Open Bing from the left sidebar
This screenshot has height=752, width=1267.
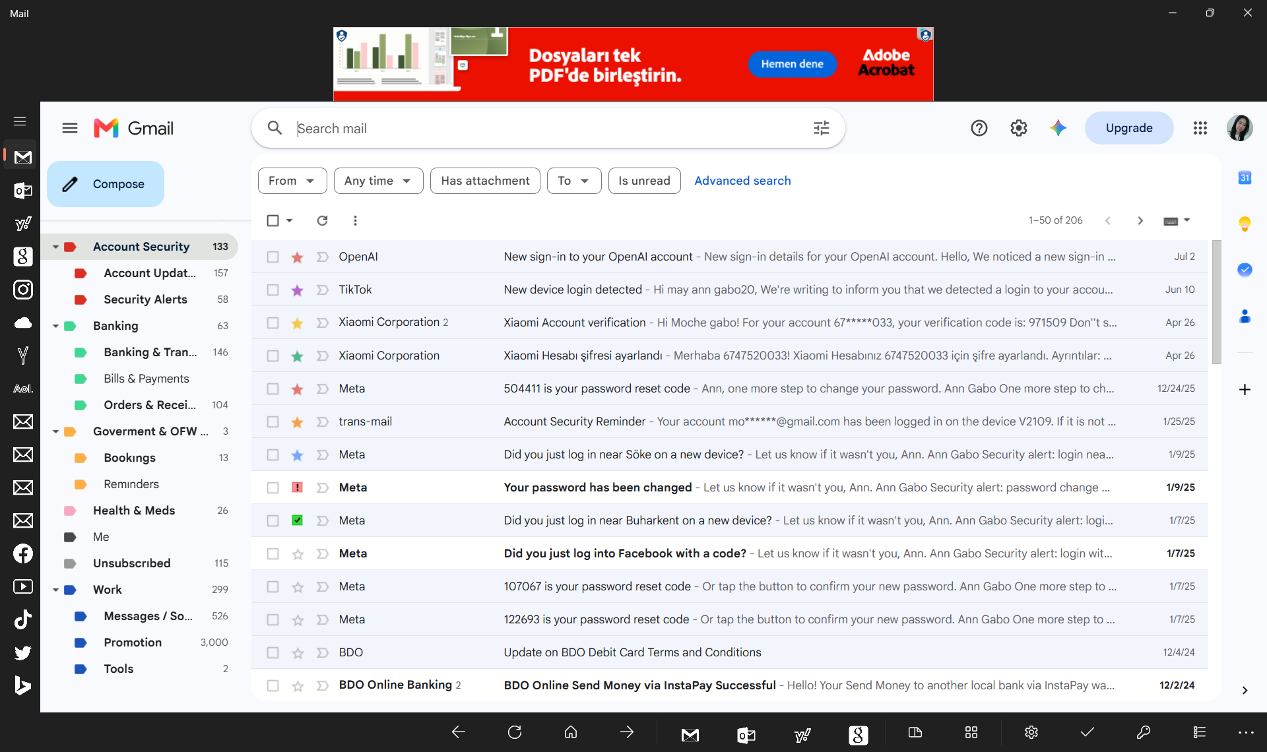(x=23, y=685)
